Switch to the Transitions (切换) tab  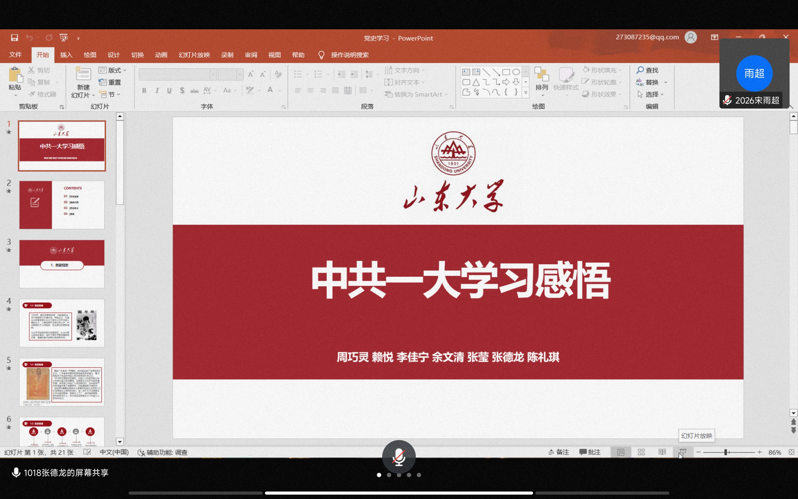click(137, 55)
